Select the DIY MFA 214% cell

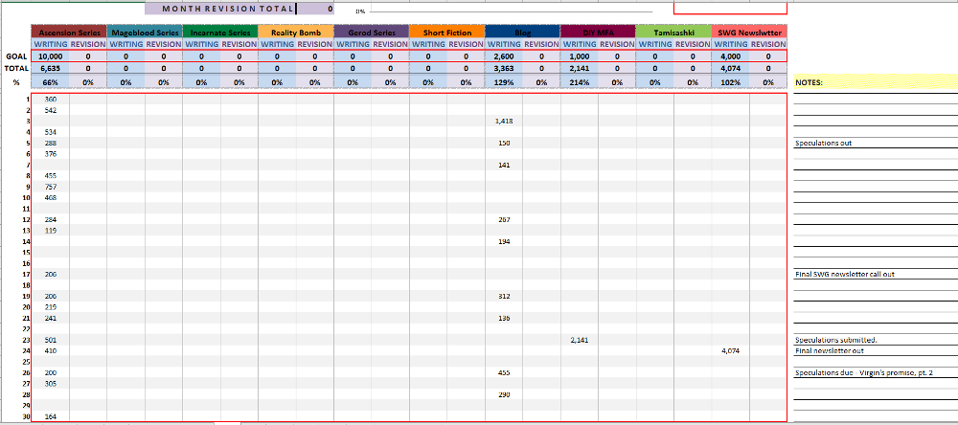point(579,82)
